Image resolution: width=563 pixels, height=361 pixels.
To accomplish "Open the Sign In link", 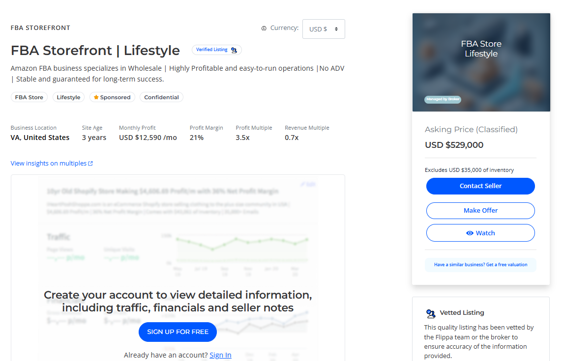I will 220,355.
